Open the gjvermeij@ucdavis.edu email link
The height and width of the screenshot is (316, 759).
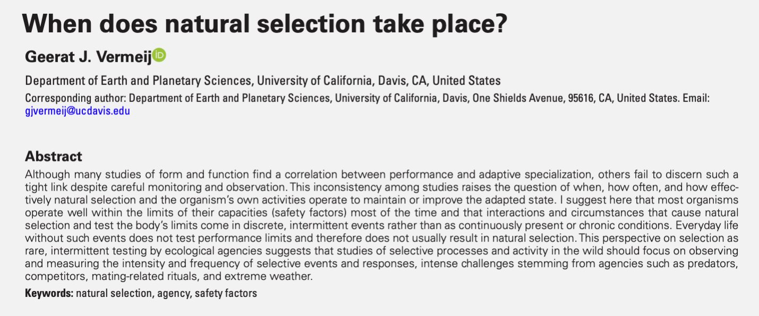pyautogui.click(x=78, y=112)
